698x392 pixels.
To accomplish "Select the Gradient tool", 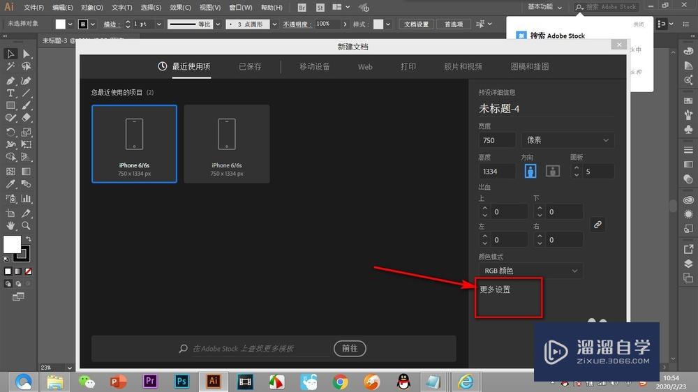I will pyautogui.click(x=27, y=172).
